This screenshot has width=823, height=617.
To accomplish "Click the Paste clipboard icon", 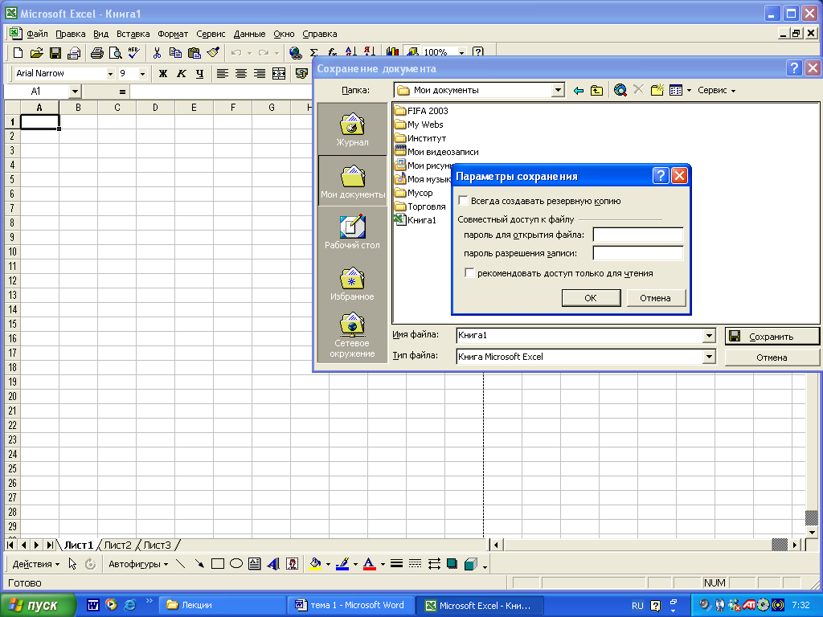I will [x=194, y=52].
